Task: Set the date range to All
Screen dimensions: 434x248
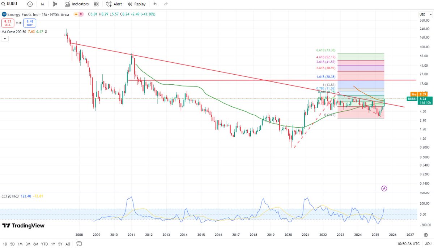Action: 68,244
